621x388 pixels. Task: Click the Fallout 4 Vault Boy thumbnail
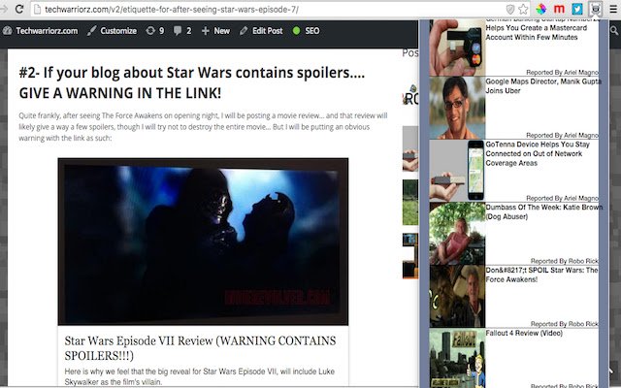tap(457, 358)
